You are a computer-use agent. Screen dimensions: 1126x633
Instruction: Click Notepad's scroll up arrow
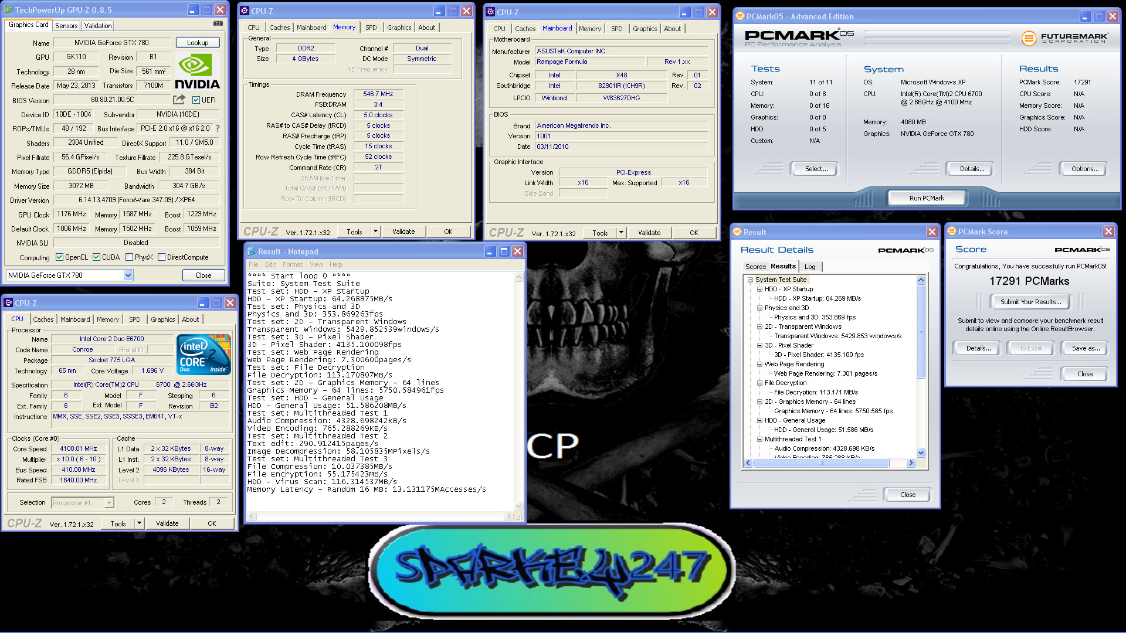coord(518,278)
